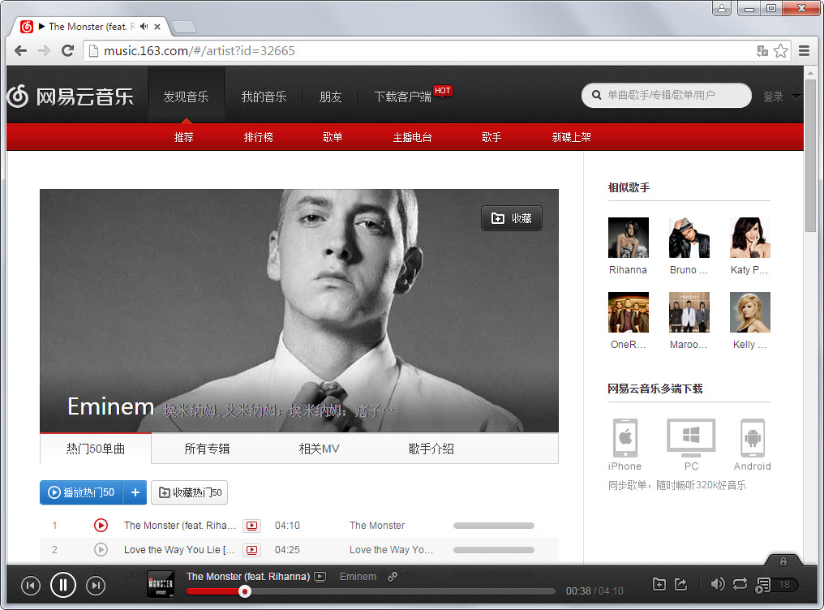Open similar artist Maroo... thumbnail
Viewport: 824px width, 610px height.
coord(689,312)
